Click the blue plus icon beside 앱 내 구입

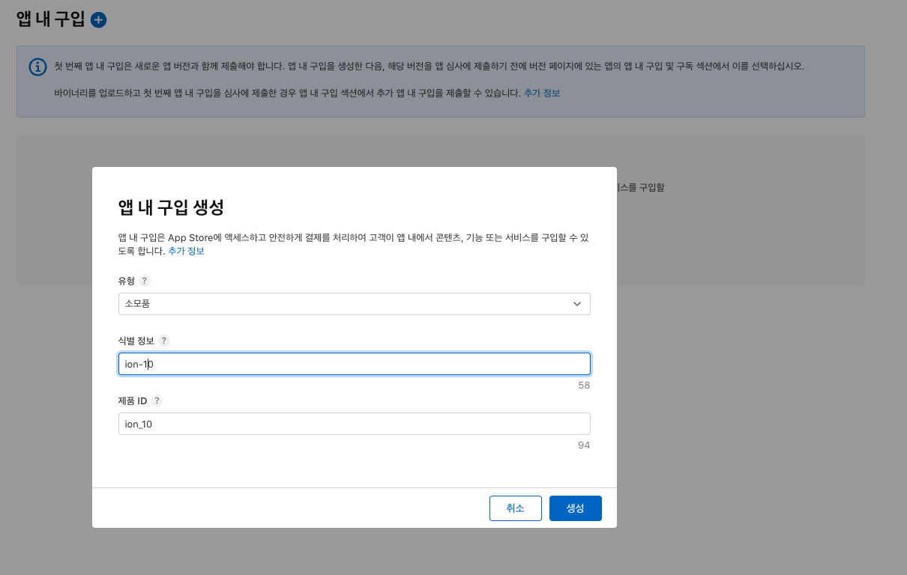click(x=98, y=20)
